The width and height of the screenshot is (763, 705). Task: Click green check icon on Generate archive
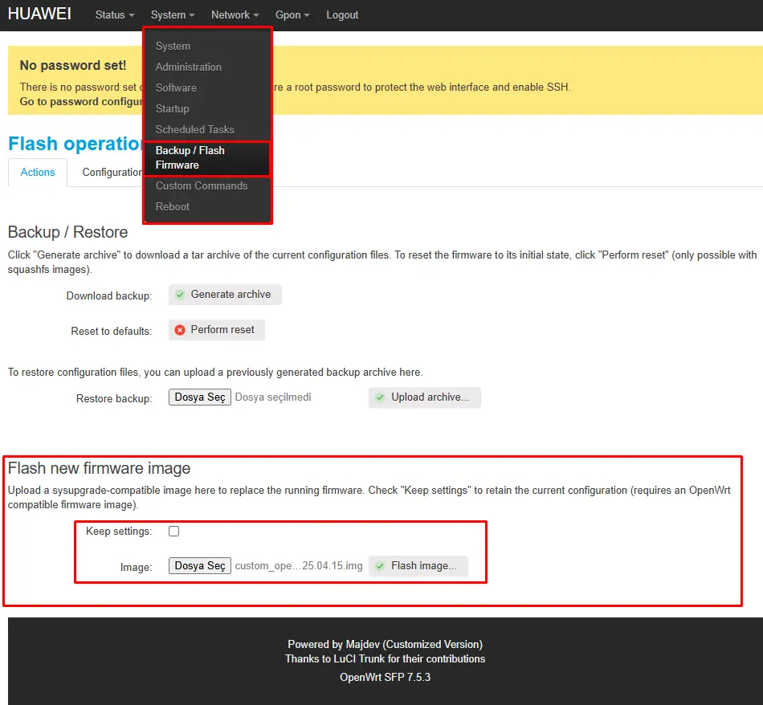click(x=180, y=295)
